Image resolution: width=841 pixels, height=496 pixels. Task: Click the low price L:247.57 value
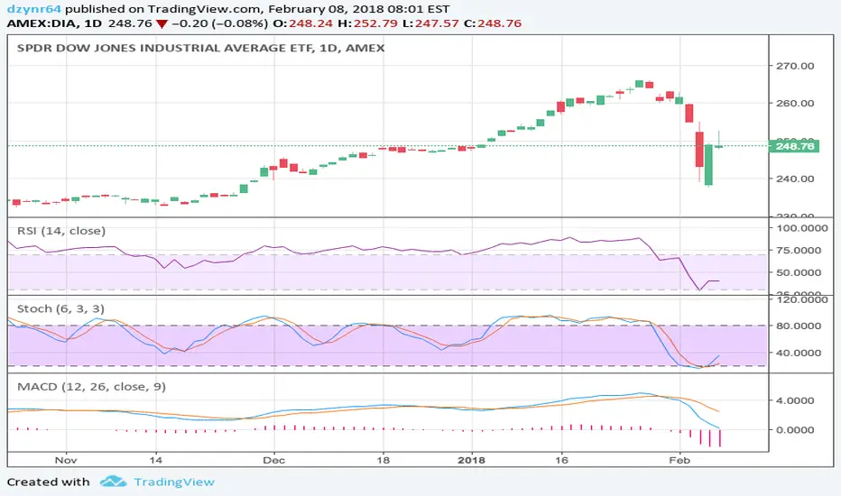[430, 23]
